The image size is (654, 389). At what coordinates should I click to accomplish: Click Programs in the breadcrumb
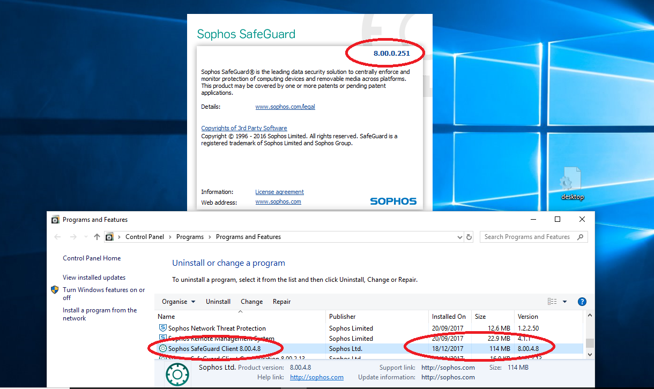coord(190,237)
